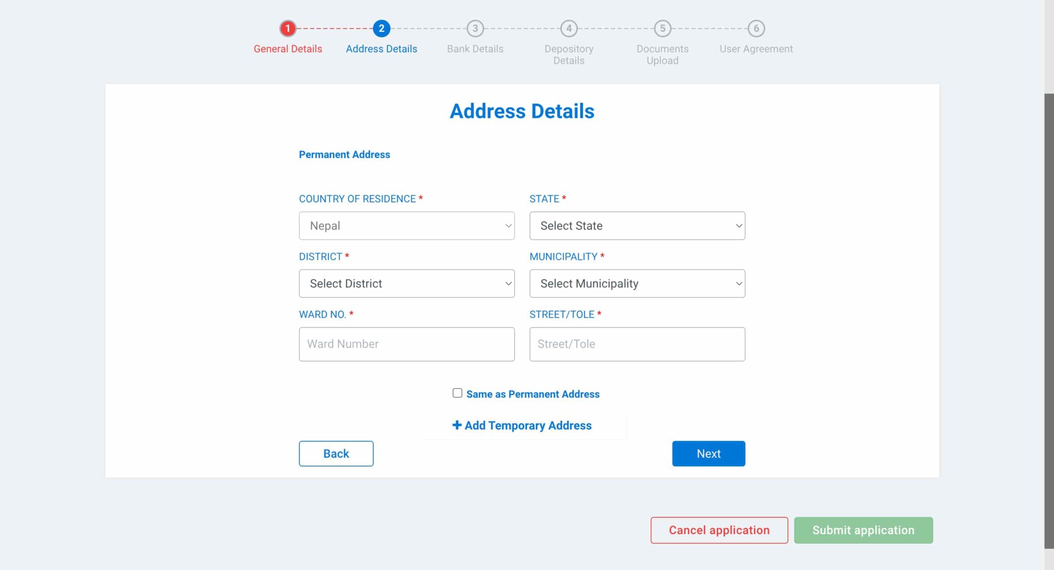The image size is (1054, 570).
Task: Focus the Street/Tole input field
Action: [x=637, y=344]
